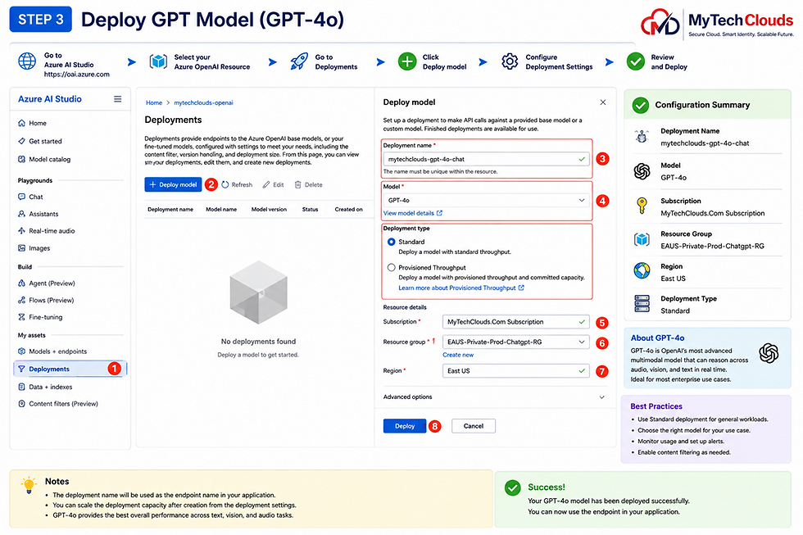
Task: Click the lightbulb icon in Notes
Action: (29, 485)
